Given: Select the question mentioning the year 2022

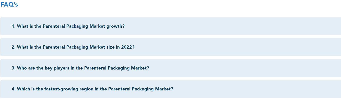Looking at the screenshot, I should (x=73, y=47).
